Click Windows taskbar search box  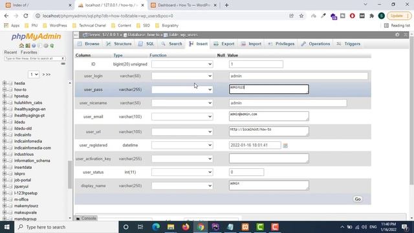(67, 227)
